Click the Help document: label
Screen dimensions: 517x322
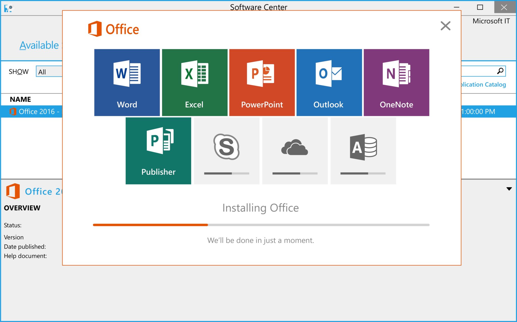click(25, 256)
